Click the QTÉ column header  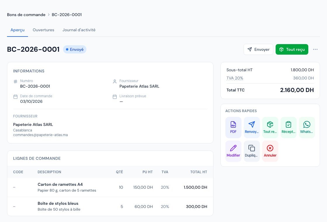click(x=119, y=172)
